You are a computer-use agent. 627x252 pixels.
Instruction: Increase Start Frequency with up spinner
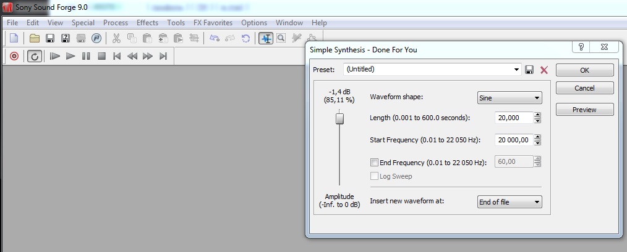coord(538,137)
